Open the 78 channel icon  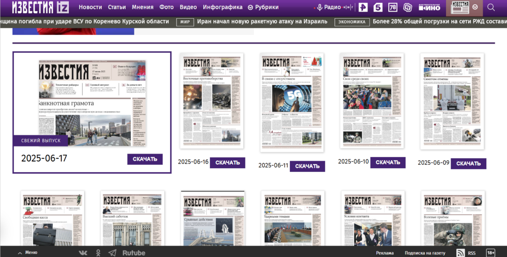pyautogui.click(x=393, y=7)
